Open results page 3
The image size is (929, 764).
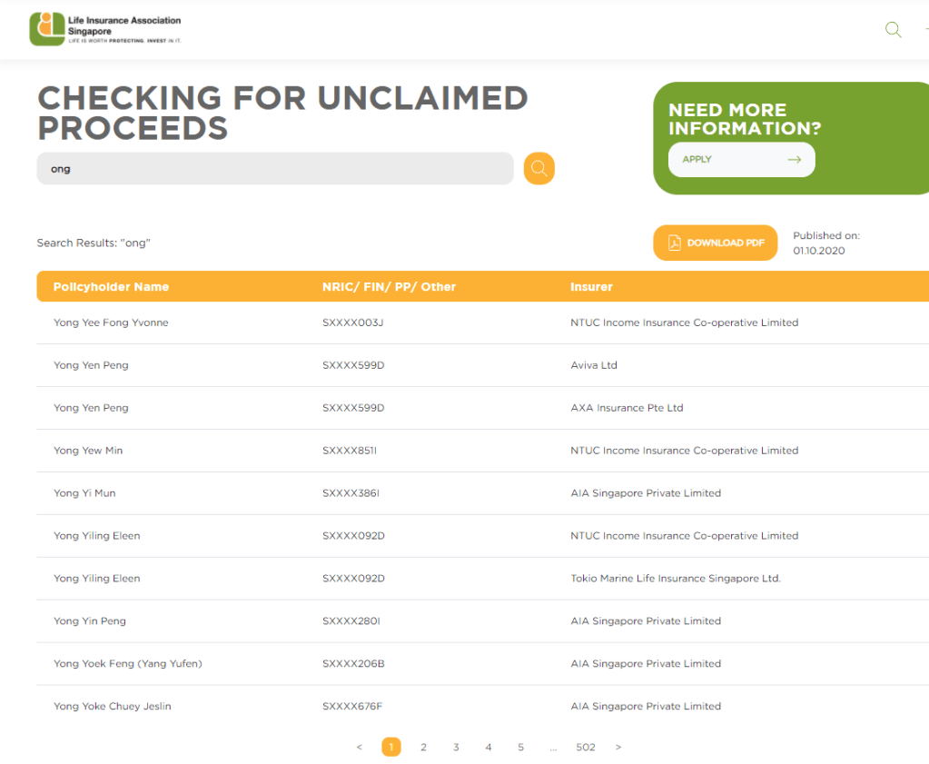click(456, 748)
